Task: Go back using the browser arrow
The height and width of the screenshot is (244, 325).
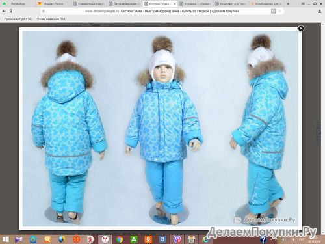Action: (x=4, y=11)
